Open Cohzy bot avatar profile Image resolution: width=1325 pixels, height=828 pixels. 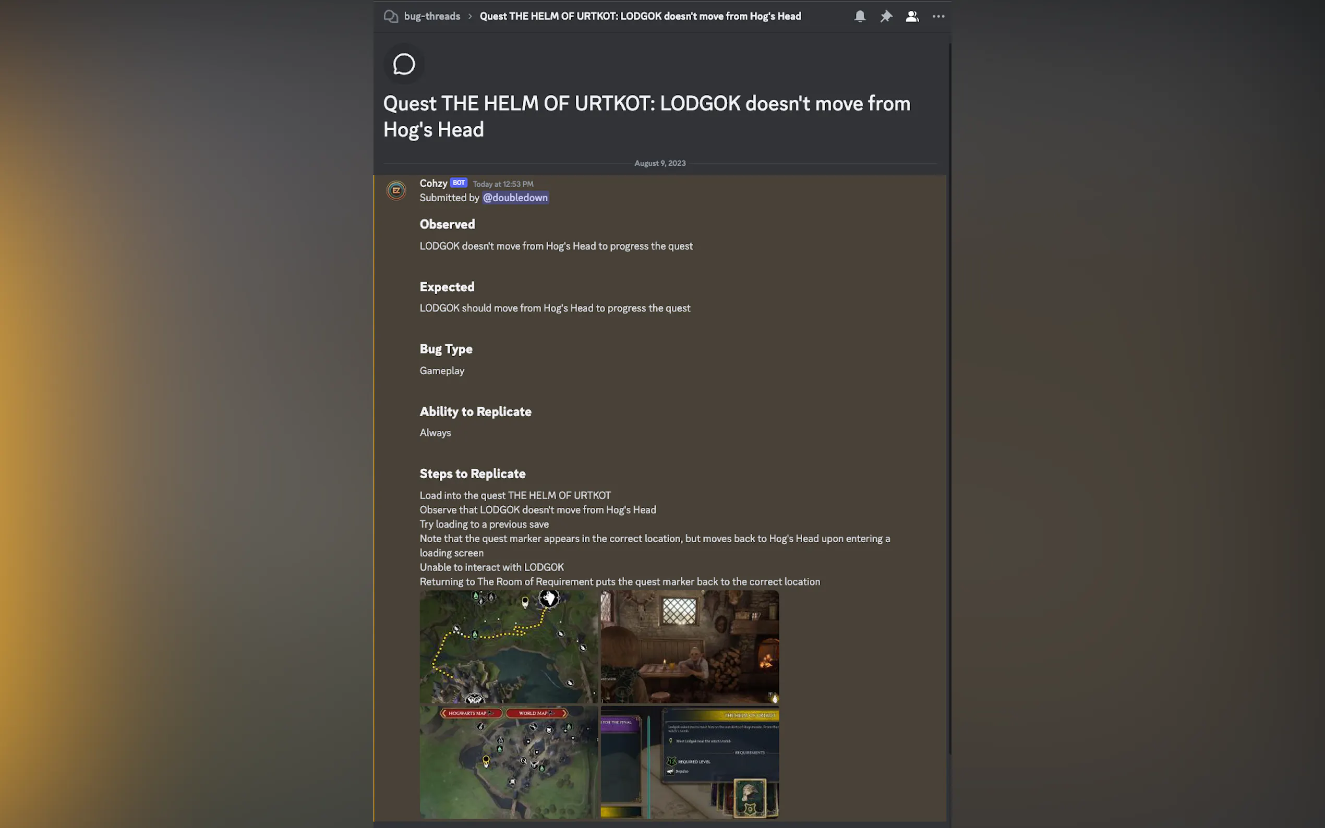click(396, 190)
